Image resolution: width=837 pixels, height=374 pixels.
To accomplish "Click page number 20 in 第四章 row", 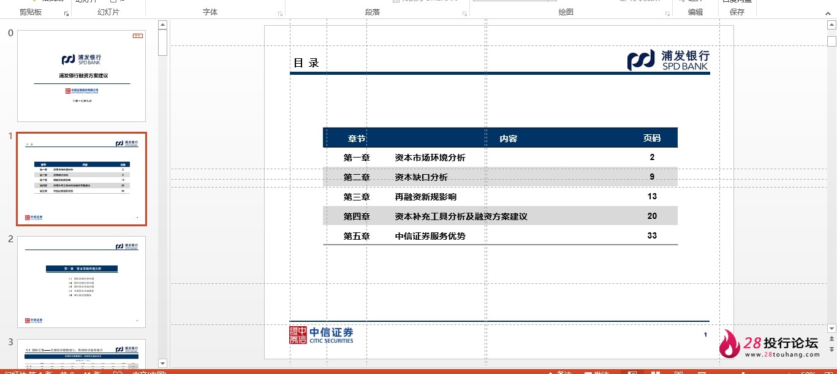I will point(652,216).
